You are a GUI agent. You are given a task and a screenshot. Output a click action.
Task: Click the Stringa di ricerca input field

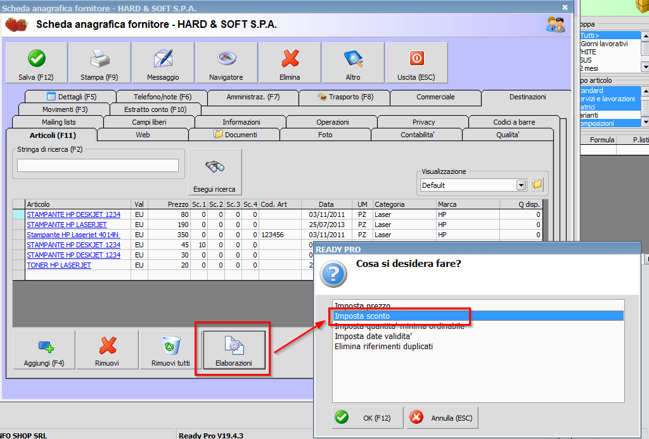pyautogui.click(x=98, y=165)
